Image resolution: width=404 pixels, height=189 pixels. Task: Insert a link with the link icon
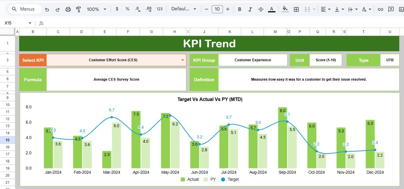coord(380,9)
